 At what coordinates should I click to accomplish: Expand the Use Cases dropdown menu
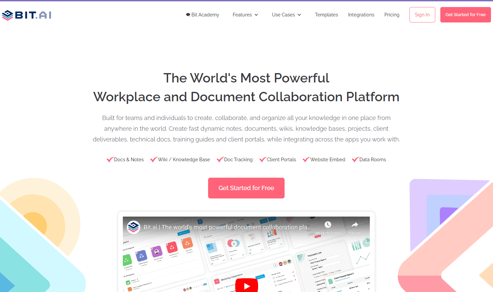[x=287, y=15]
